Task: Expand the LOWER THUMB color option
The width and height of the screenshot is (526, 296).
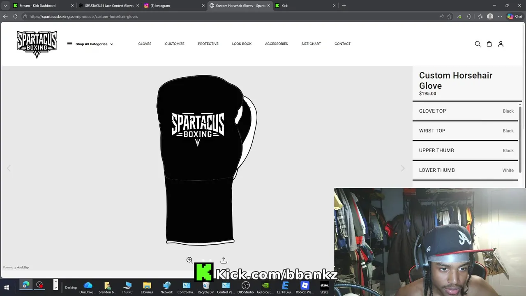Action: pos(466,170)
